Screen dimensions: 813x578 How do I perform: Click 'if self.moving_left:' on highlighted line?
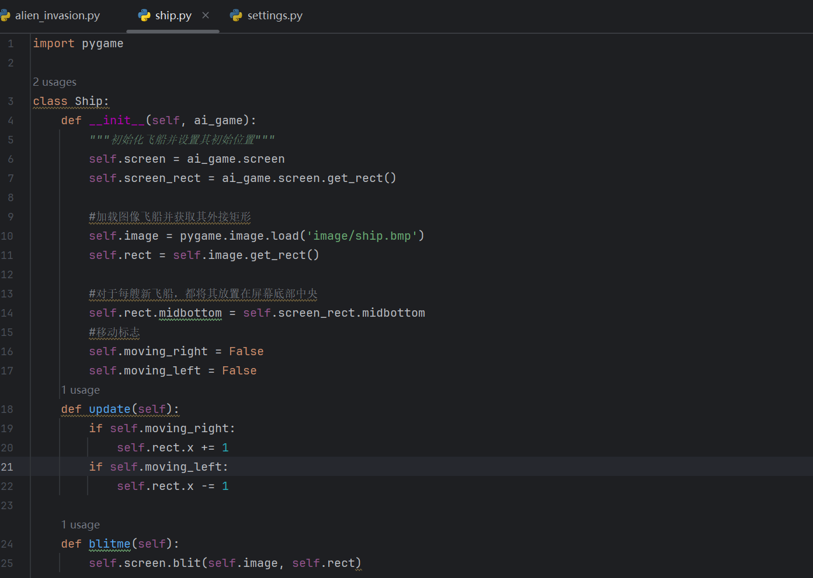[158, 467]
